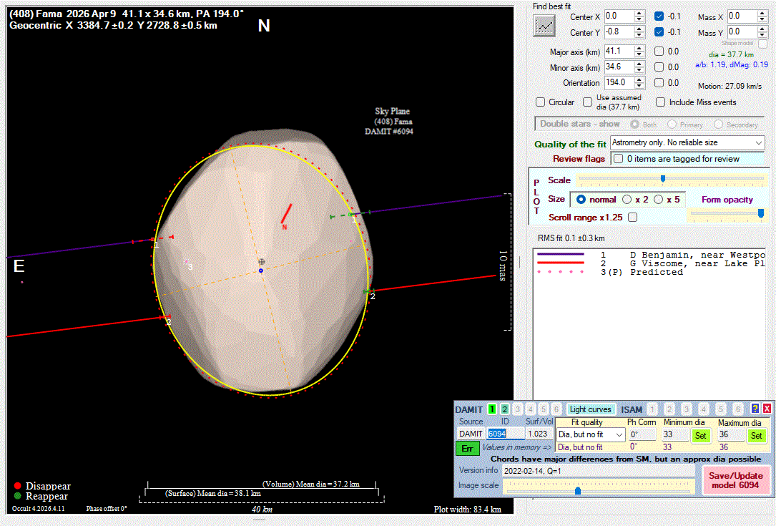Open the help question mark icon
This screenshot has height=526, width=776.
(x=755, y=409)
